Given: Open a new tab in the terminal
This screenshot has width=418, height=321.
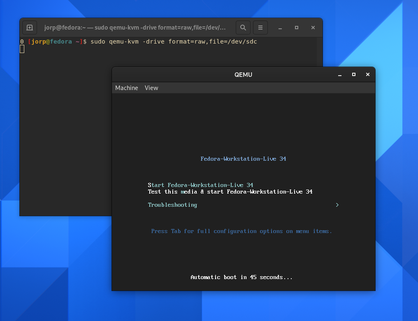Looking at the screenshot, I should [30, 28].
